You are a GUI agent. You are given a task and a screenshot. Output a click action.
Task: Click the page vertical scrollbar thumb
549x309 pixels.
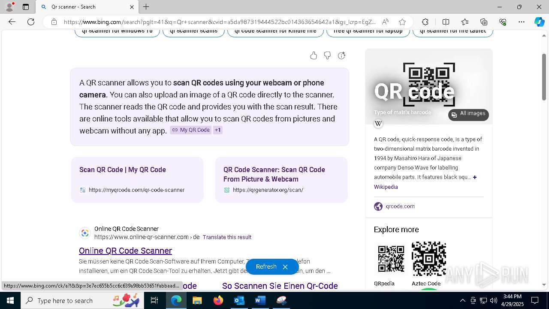pos(544,77)
